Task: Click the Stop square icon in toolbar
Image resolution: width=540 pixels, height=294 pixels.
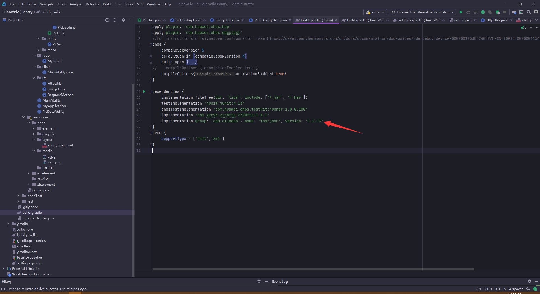Action: tap(505, 12)
